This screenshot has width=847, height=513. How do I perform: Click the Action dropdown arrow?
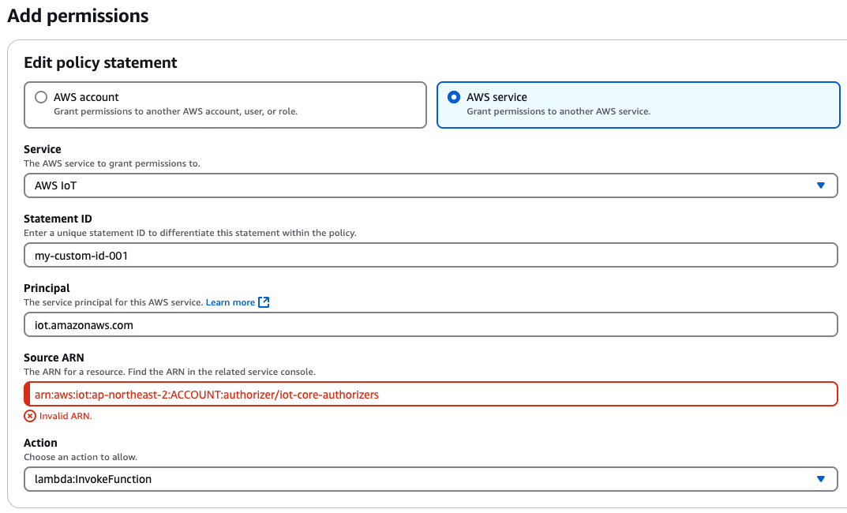click(x=820, y=479)
